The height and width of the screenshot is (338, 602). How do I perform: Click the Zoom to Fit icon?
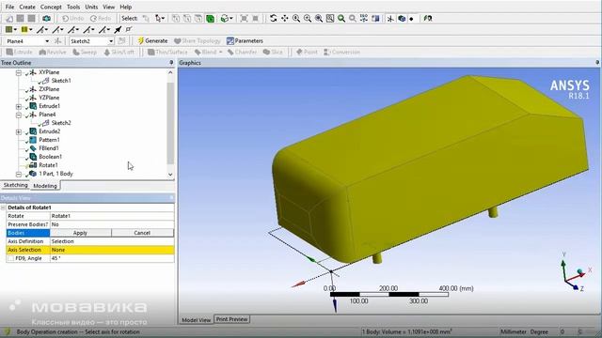319,19
